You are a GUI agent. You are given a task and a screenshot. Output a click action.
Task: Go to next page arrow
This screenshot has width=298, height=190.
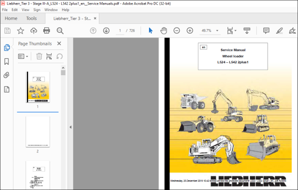coord(106,31)
